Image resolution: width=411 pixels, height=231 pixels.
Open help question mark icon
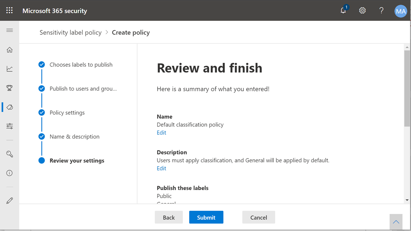381,11
